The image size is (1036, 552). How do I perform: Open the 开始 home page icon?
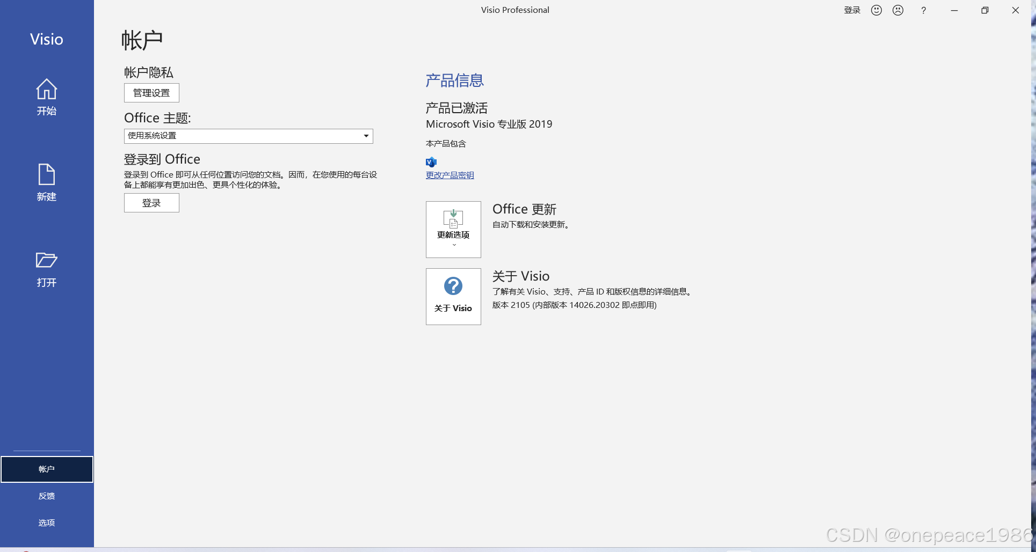pos(47,90)
